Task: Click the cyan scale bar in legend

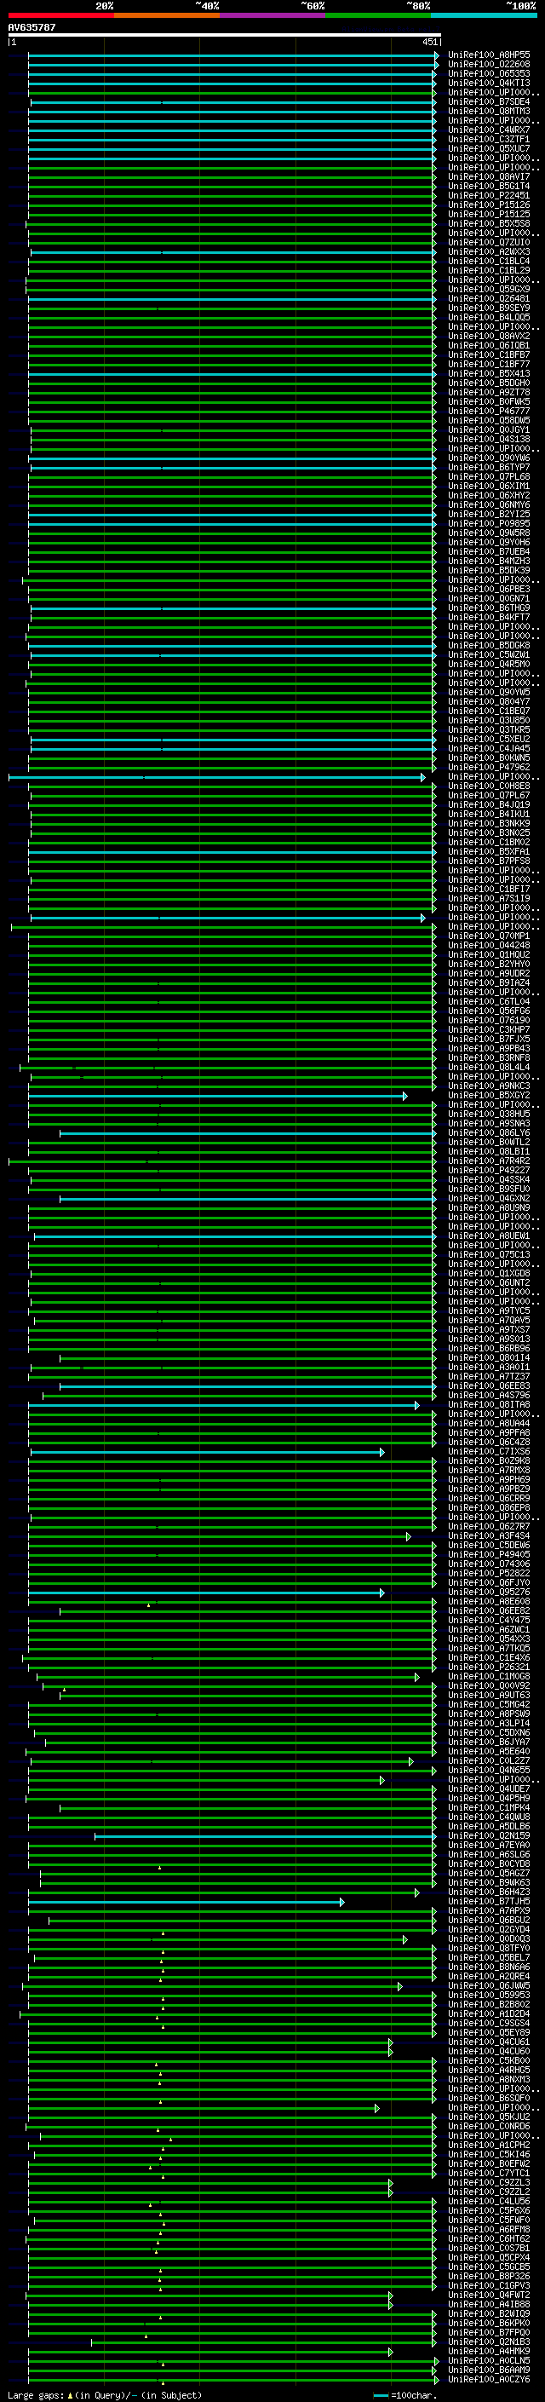Action: click(x=381, y=2395)
